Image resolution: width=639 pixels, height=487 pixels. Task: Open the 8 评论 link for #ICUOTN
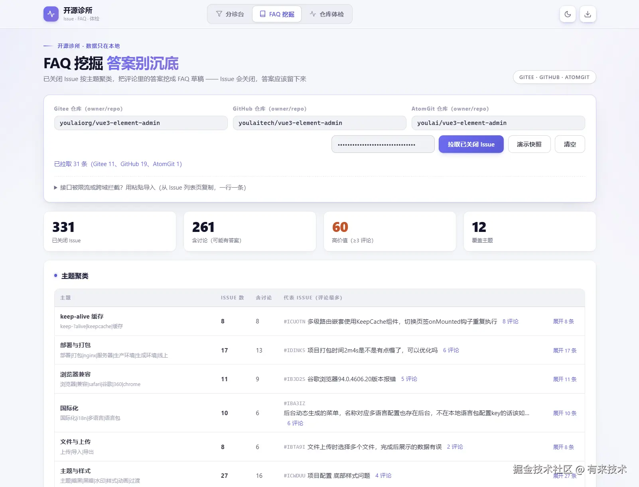tap(510, 321)
